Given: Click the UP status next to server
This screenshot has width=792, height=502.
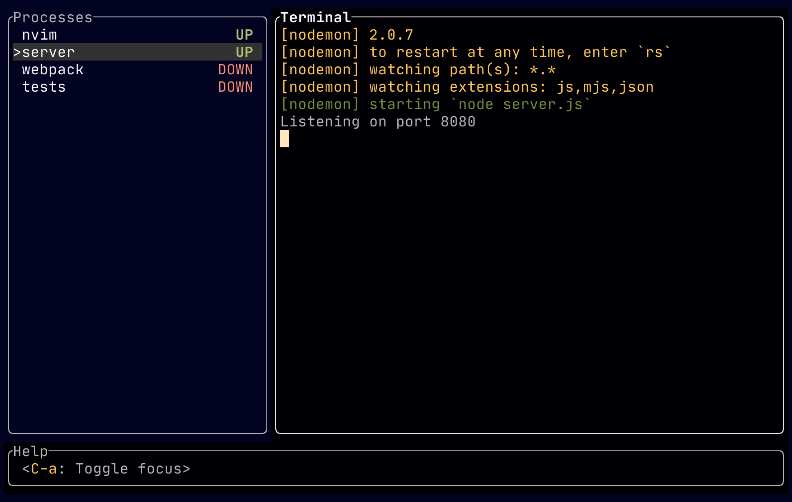Looking at the screenshot, I should 244,52.
